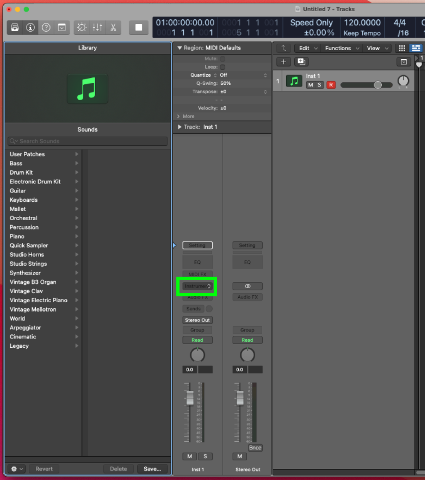Toggle the Loop checkbox in Region inspector
The height and width of the screenshot is (480, 425).
click(x=223, y=67)
